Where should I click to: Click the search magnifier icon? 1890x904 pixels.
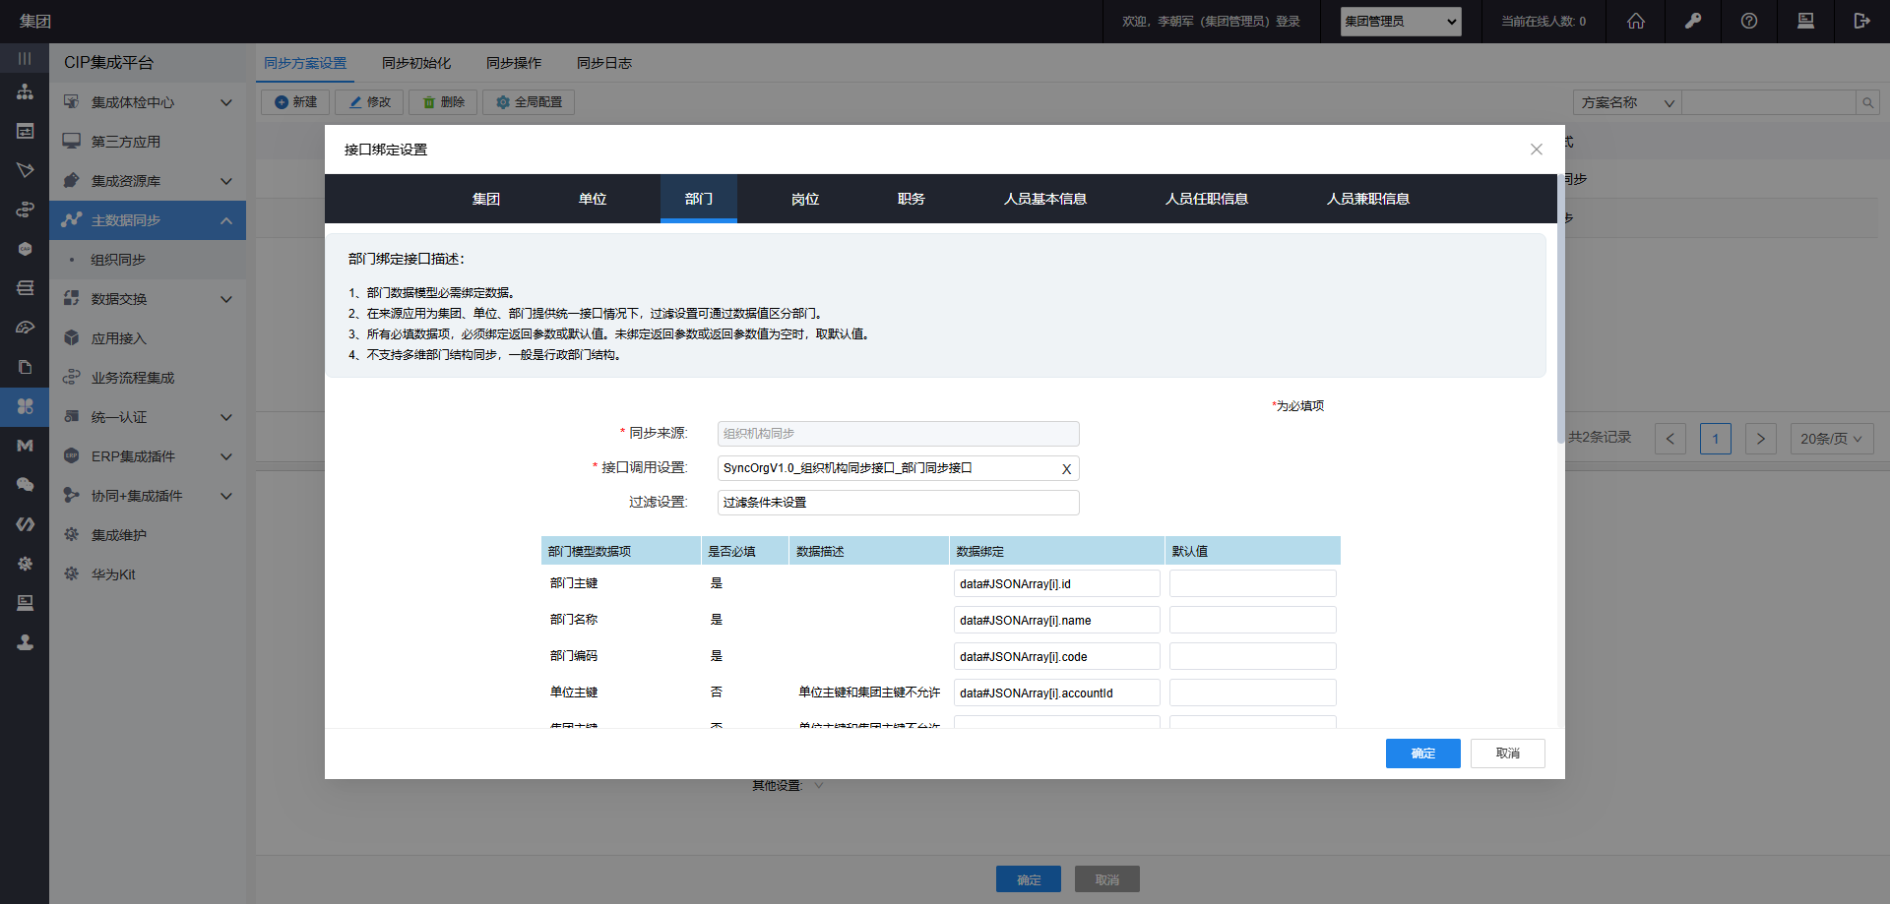[1867, 102]
